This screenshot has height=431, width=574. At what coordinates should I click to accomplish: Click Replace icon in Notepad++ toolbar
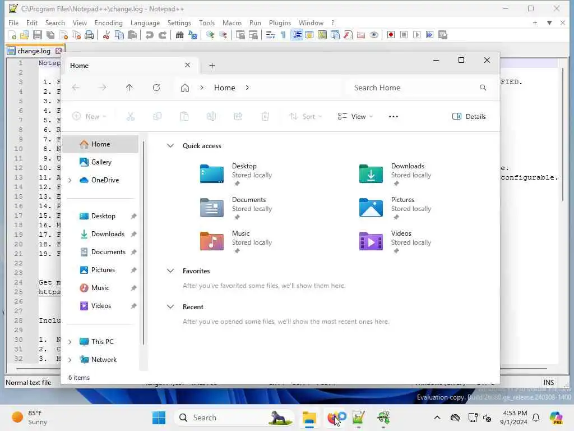point(193,35)
